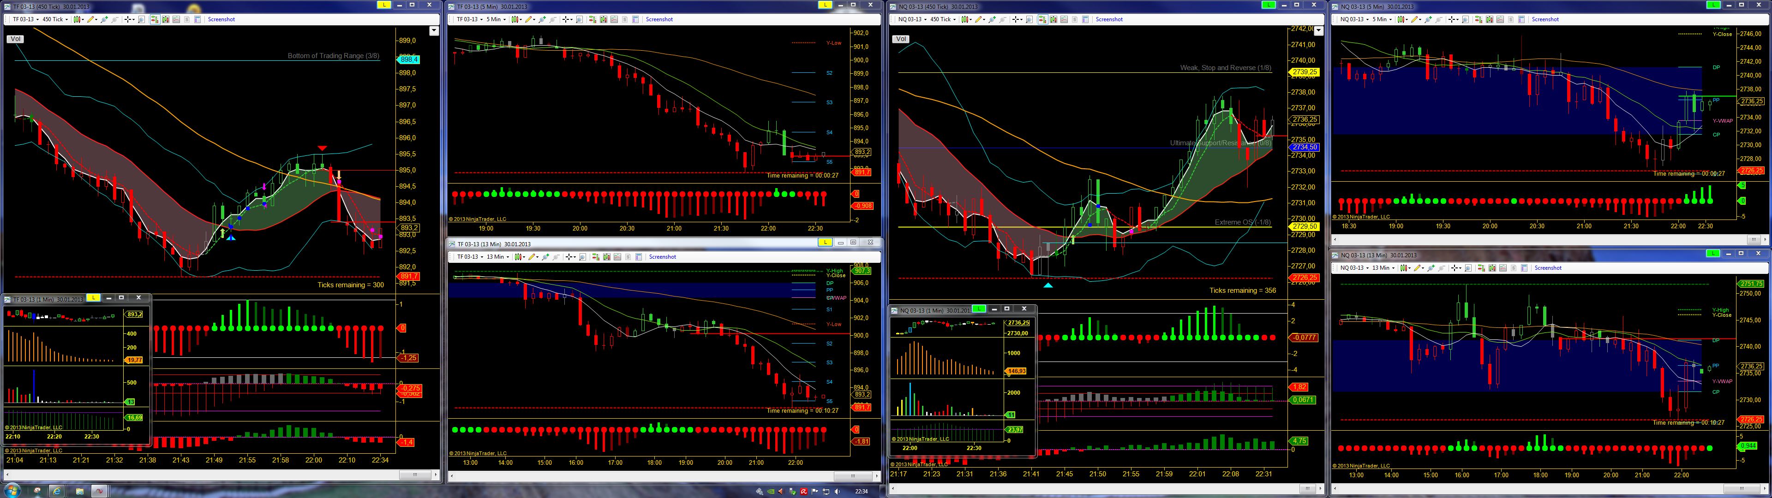Click Zoom Out on TF 450 Tick chart
The height and width of the screenshot is (498, 1772).
115,19
